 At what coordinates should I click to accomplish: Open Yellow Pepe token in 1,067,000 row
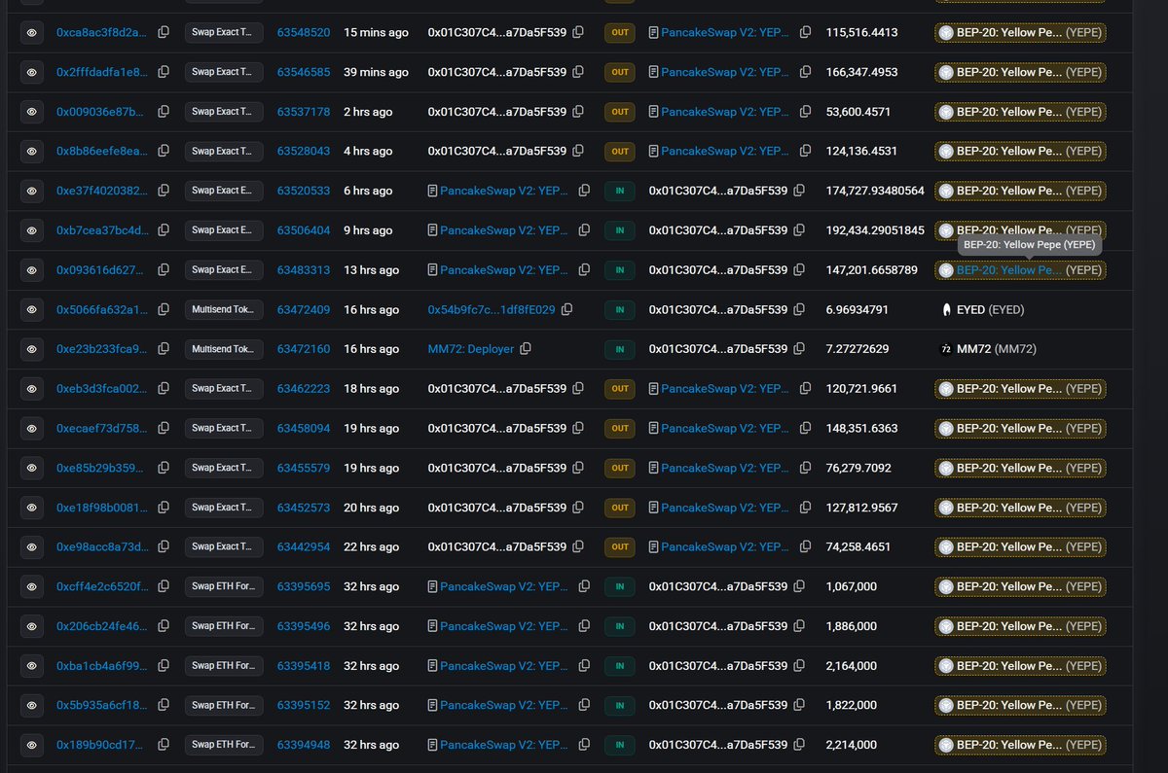(x=1020, y=586)
